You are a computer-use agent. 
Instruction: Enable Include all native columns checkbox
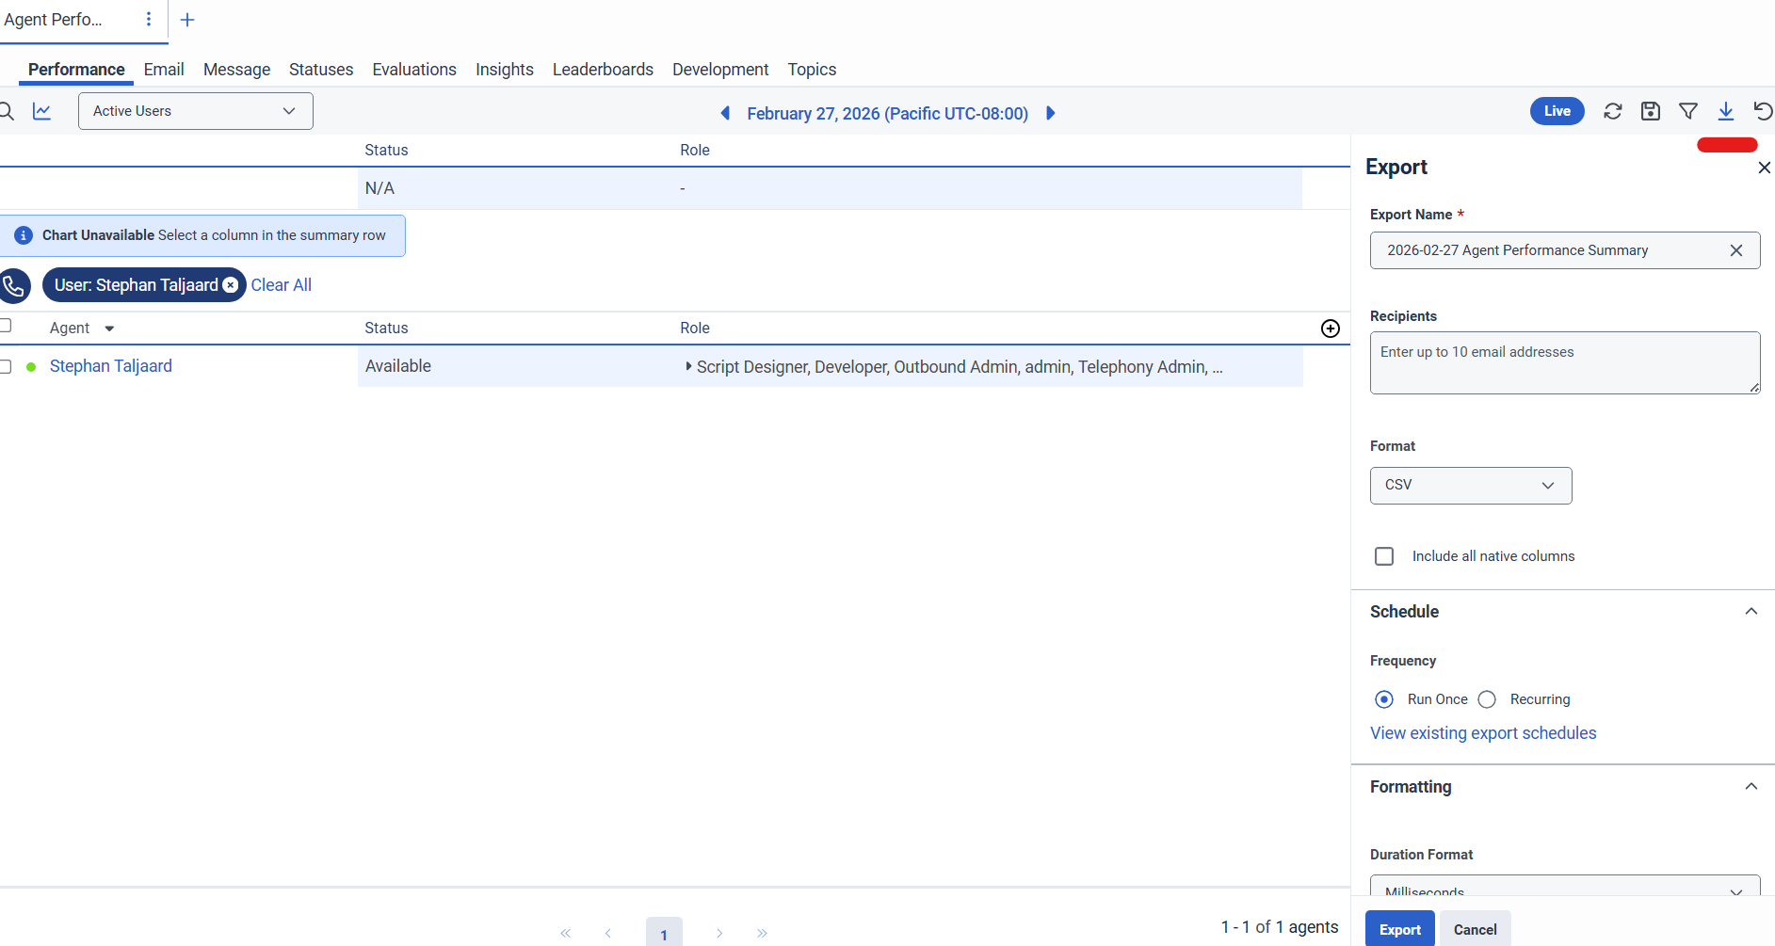click(x=1384, y=556)
